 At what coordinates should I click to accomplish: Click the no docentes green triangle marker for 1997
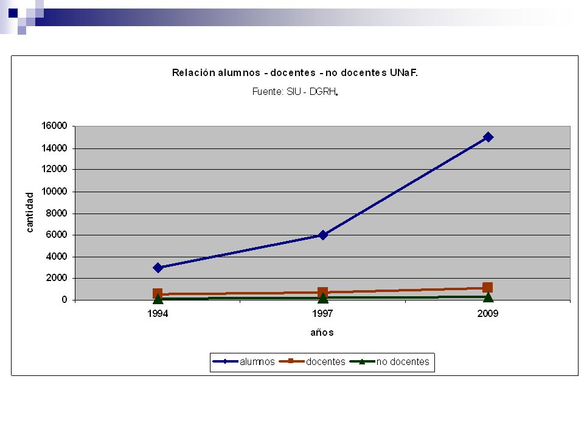pyautogui.click(x=323, y=297)
